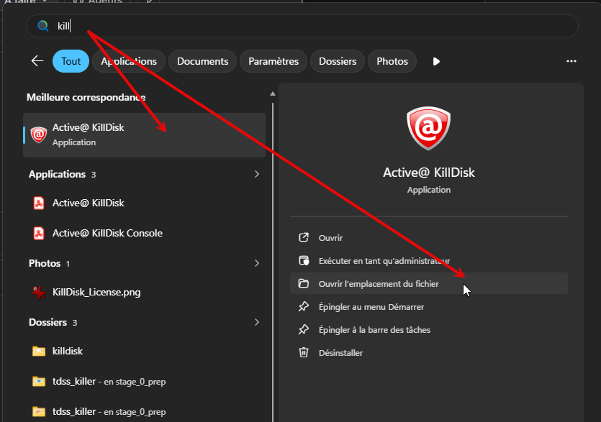Click the search field containing "kill"
Screen dimensions: 601x422
pos(302,26)
